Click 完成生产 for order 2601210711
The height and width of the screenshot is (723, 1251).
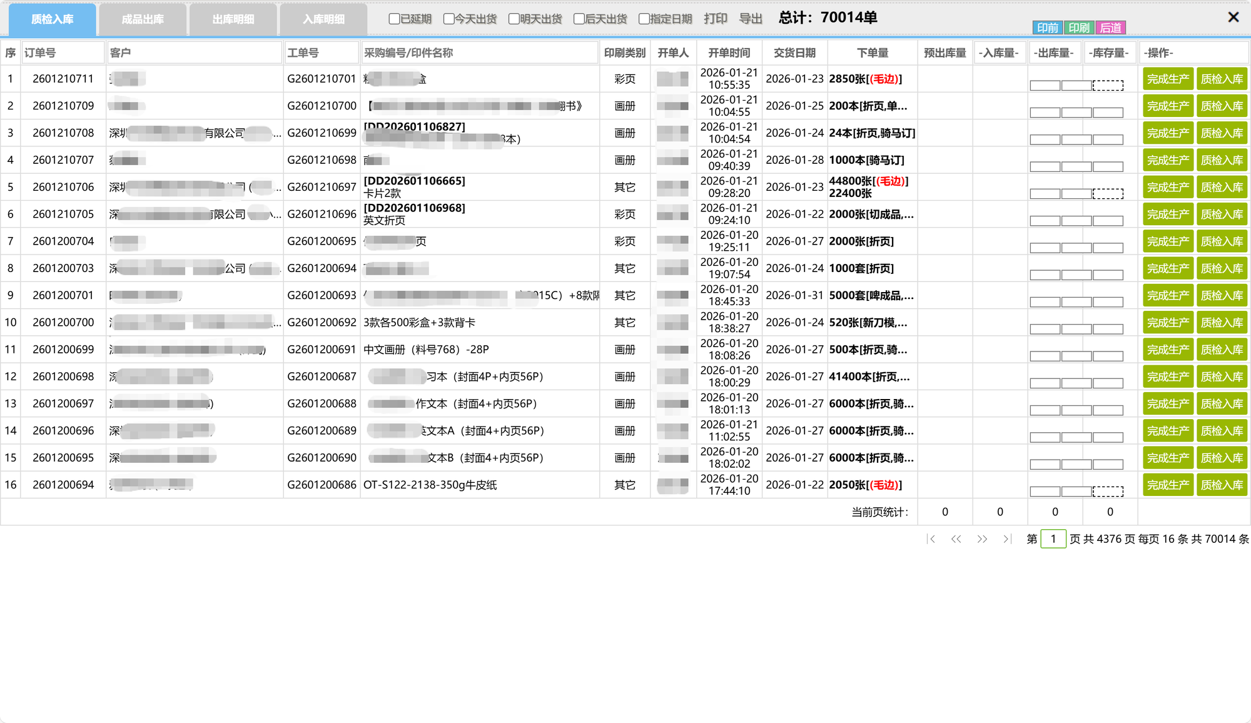[1168, 79]
